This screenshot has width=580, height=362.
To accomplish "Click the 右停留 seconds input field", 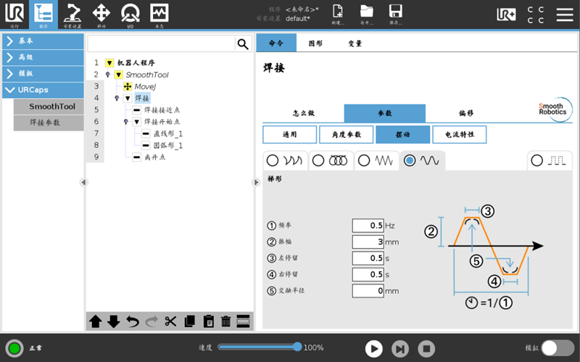I will coord(368,274).
